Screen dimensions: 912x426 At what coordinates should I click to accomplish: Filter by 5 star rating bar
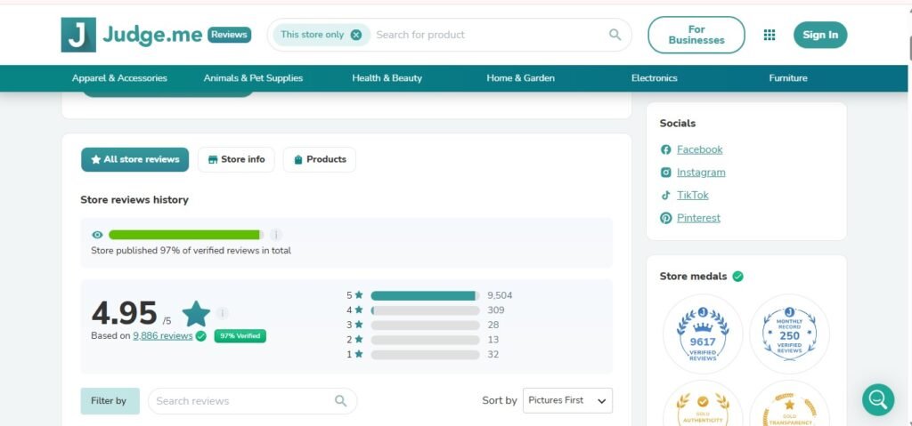coord(425,295)
